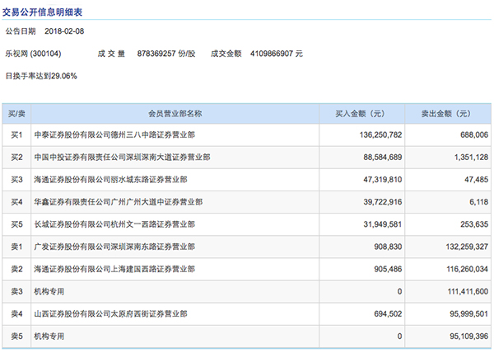Select buy amount 88,584,689
Screen dimensions: 494x353
click(383, 158)
